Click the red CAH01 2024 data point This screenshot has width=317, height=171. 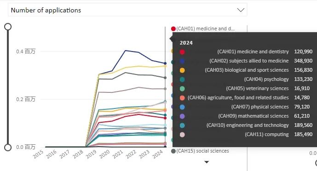tap(165, 118)
